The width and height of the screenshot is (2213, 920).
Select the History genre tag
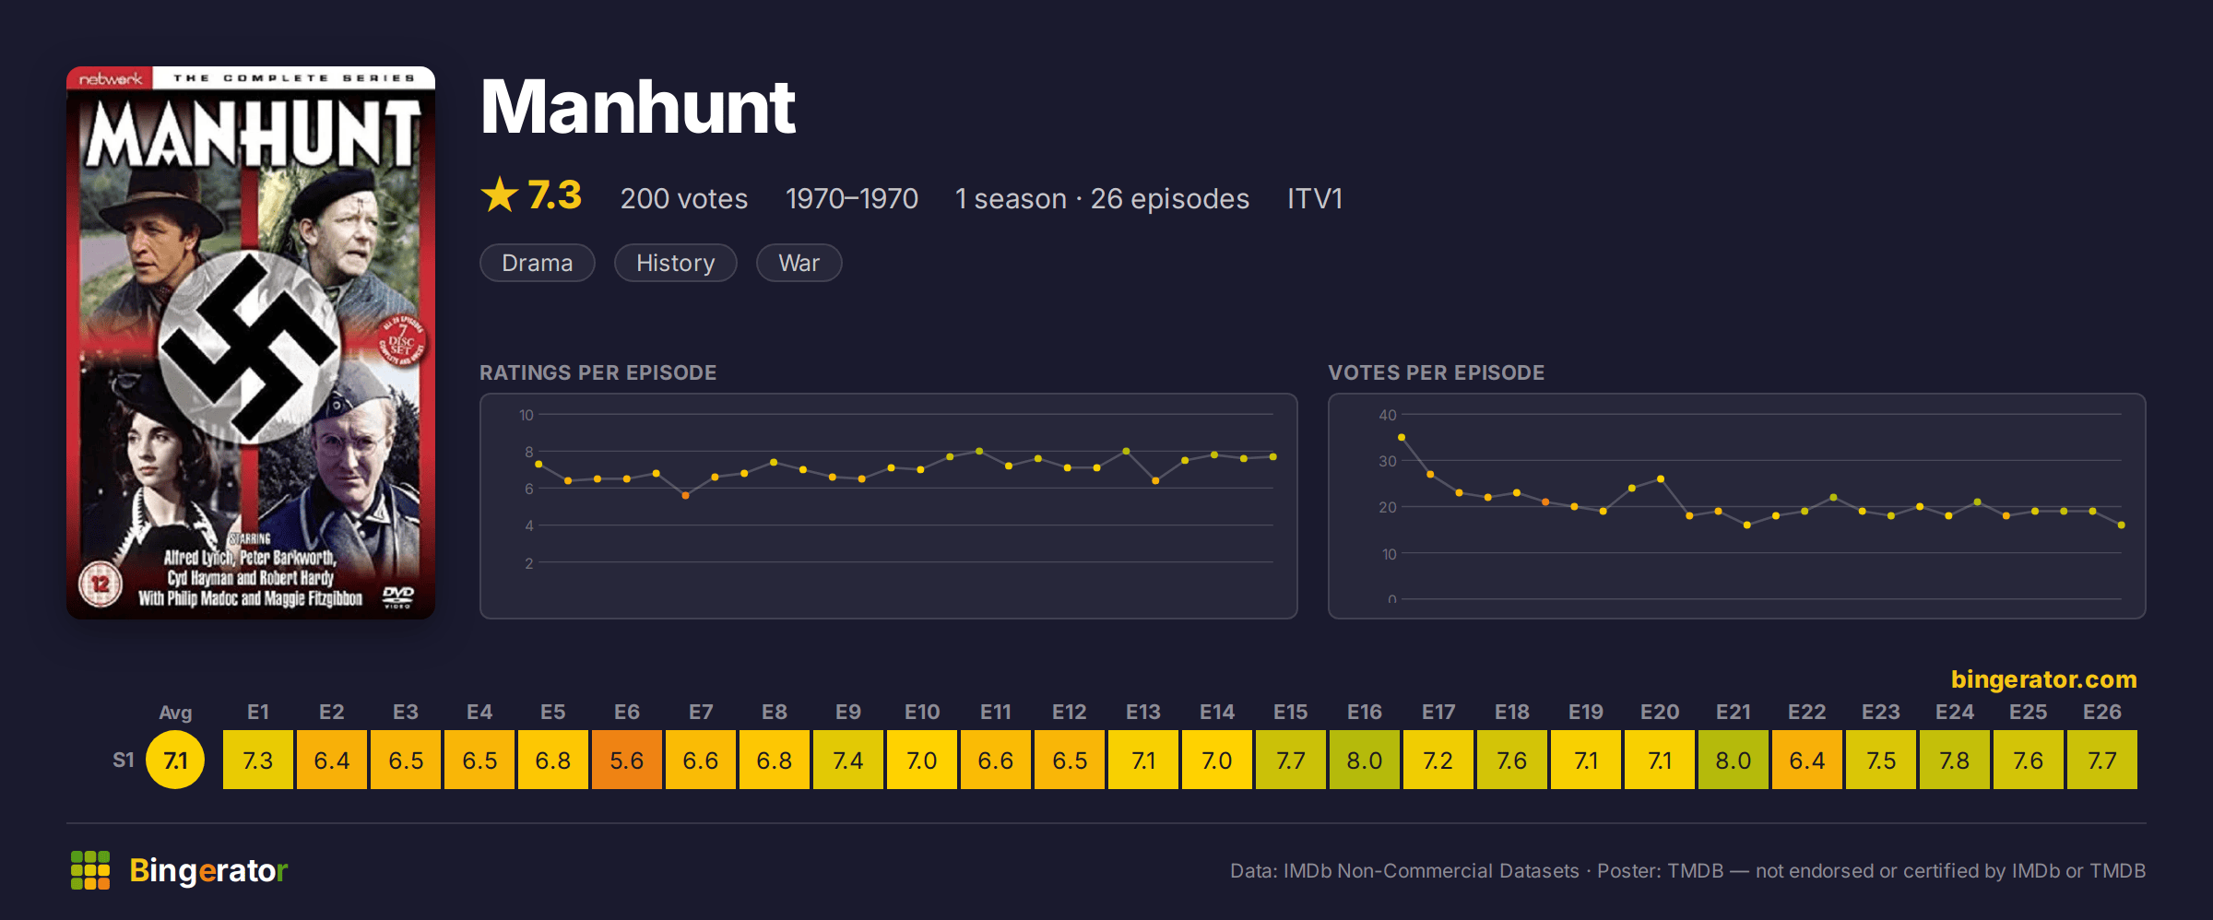(x=676, y=263)
